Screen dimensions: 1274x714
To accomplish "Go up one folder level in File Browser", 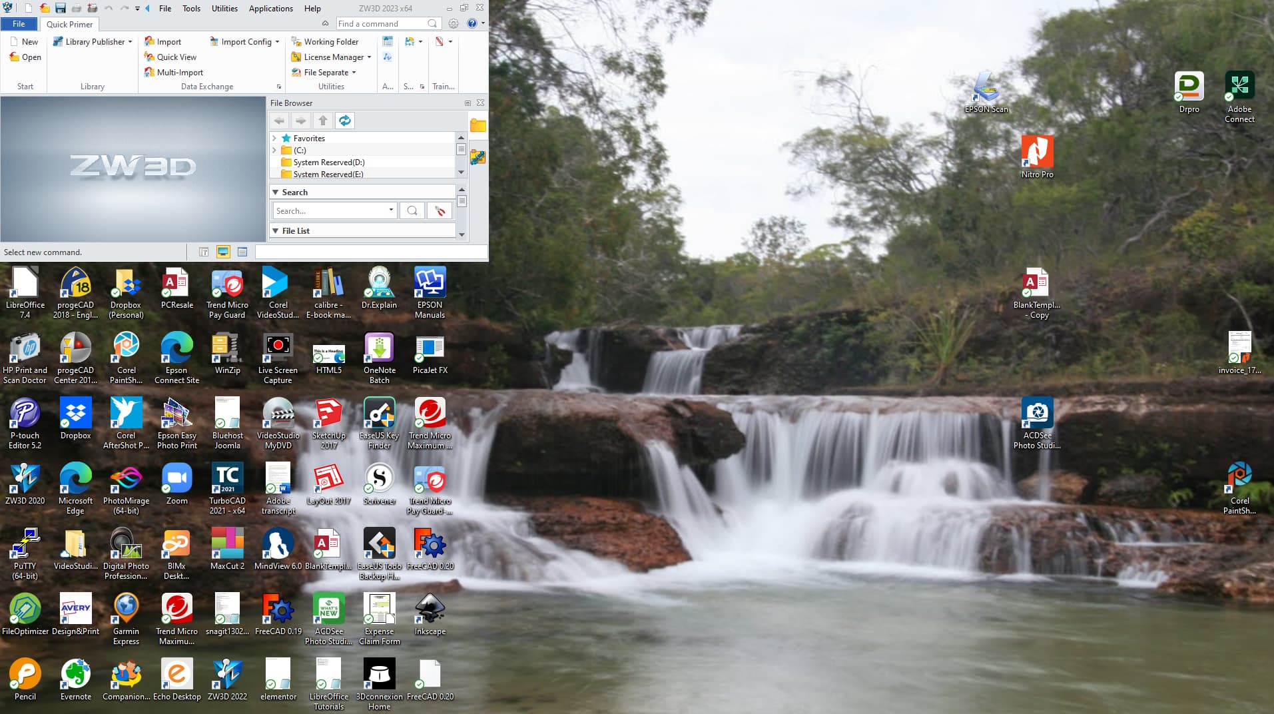I will (x=323, y=121).
